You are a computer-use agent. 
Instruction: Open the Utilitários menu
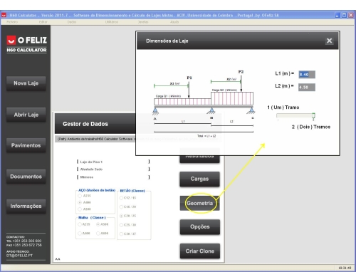coord(112,22)
